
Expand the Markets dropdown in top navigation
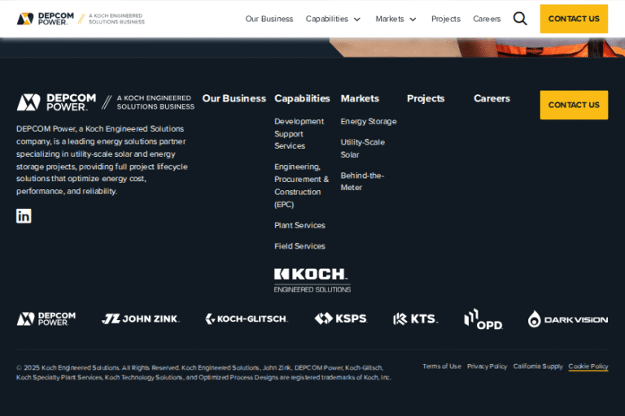[x=396, y=19]
